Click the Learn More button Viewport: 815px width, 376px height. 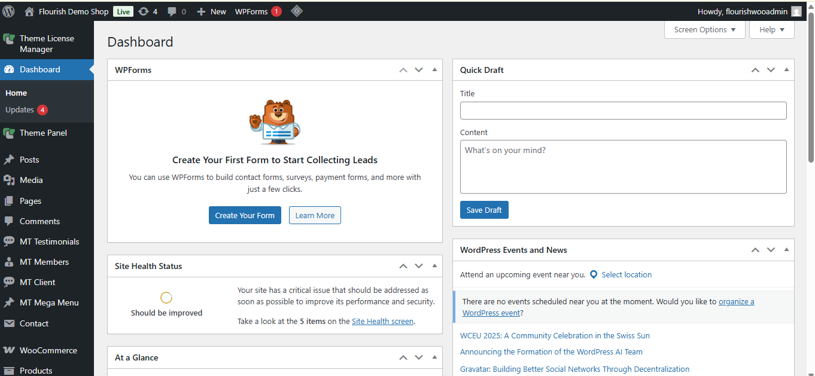(315, 215)
